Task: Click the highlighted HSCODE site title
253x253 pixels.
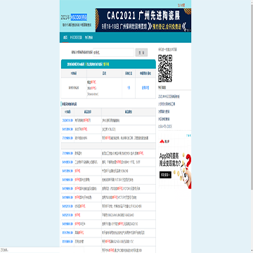Action: 79,17
